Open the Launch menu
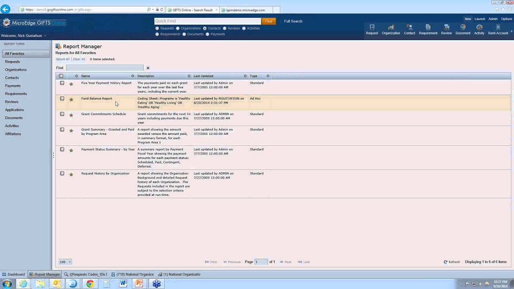The width and height of the screenshot is (514, 289). (x=479, y=19)
